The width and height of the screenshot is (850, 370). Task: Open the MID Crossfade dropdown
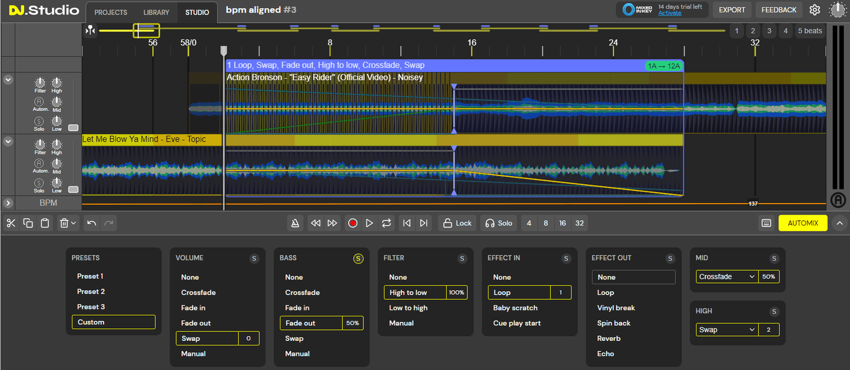(727, 277)
